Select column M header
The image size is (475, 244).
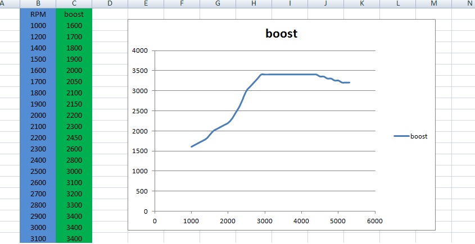[434, 3]
